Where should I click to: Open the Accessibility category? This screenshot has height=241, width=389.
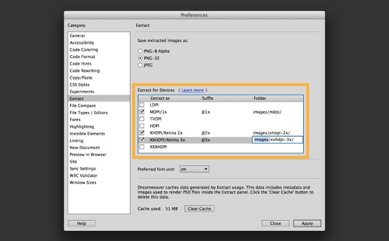coord(99,43)
